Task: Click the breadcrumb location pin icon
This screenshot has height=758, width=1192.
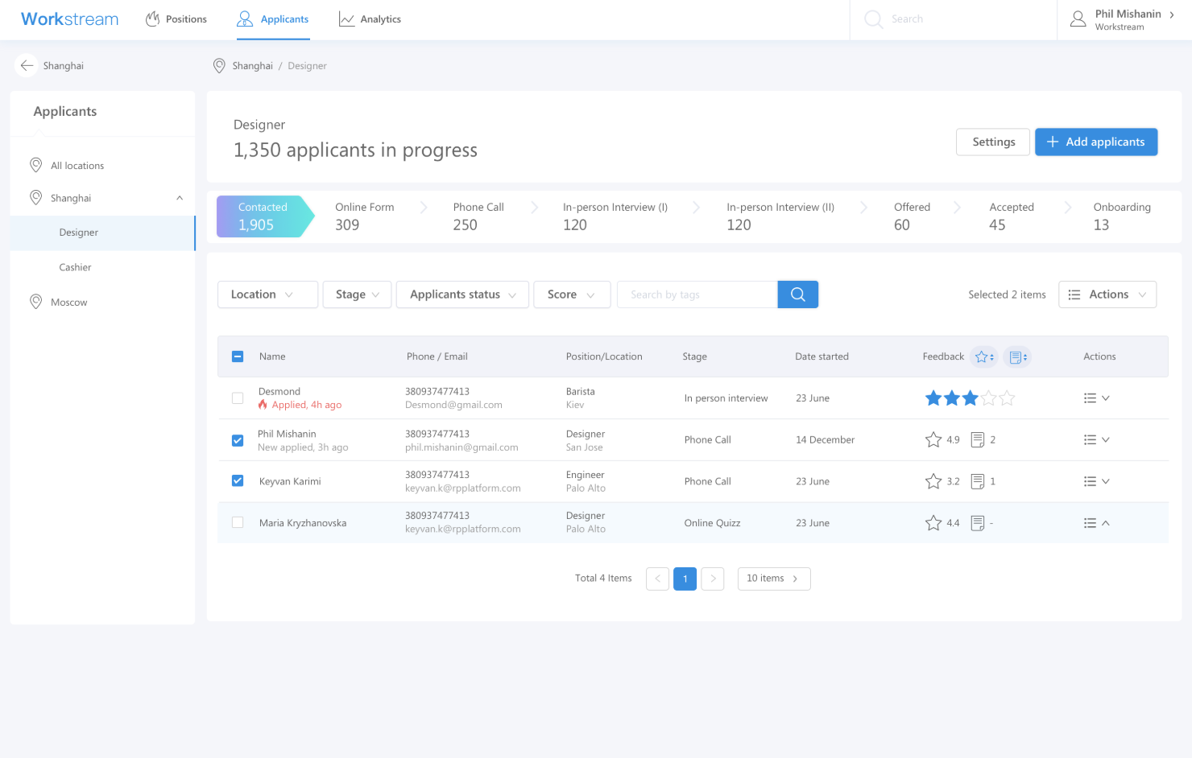Action: (219, 66)
